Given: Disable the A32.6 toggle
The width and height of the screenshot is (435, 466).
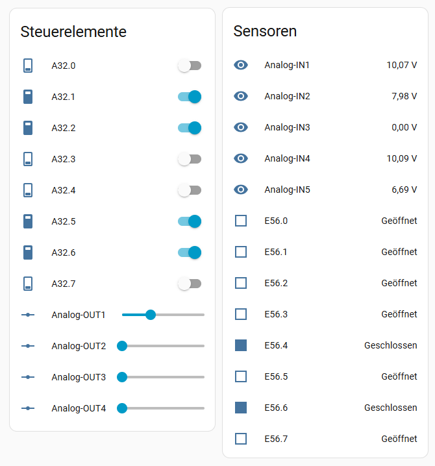Looking at the screenshot, I should (190, 252).
